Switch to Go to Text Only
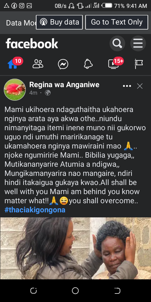151x302 pixels. tap(117, 22)
